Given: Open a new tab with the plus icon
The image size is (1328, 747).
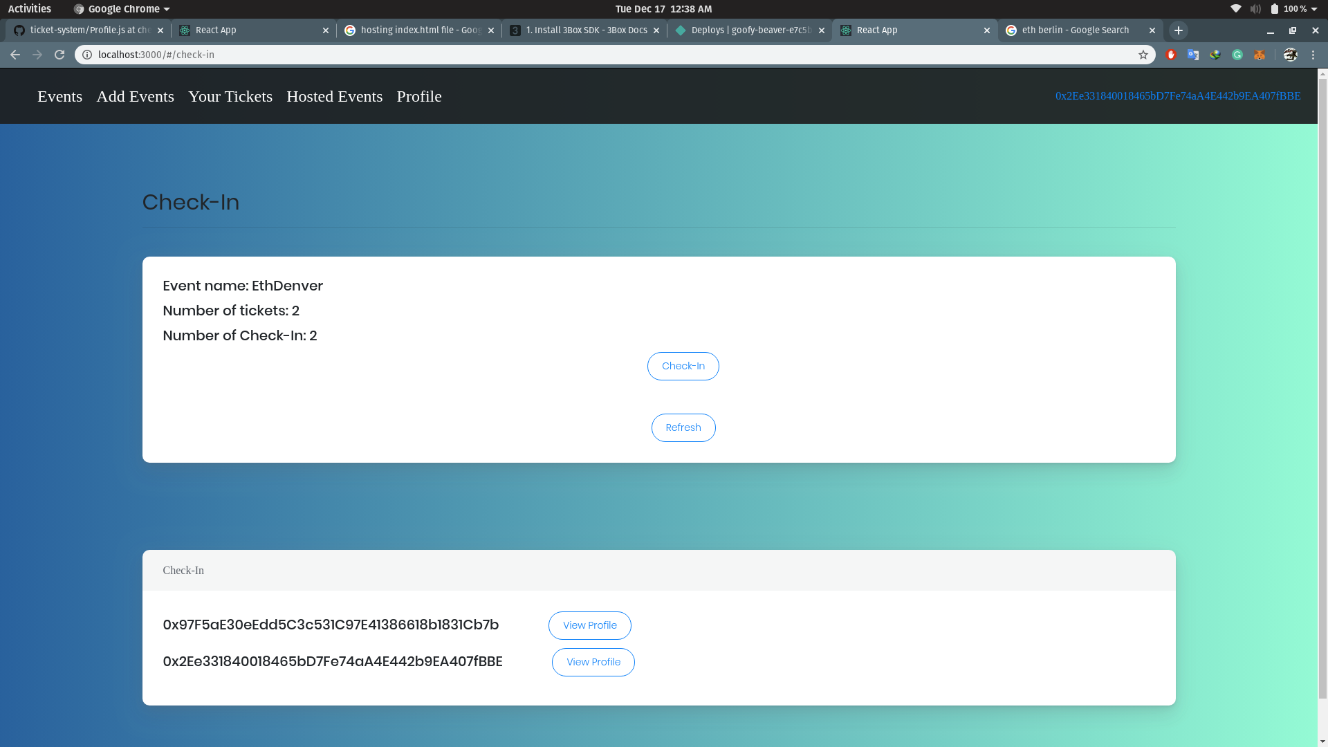Looking at the screenshot, I should (x=1179, y=30).
